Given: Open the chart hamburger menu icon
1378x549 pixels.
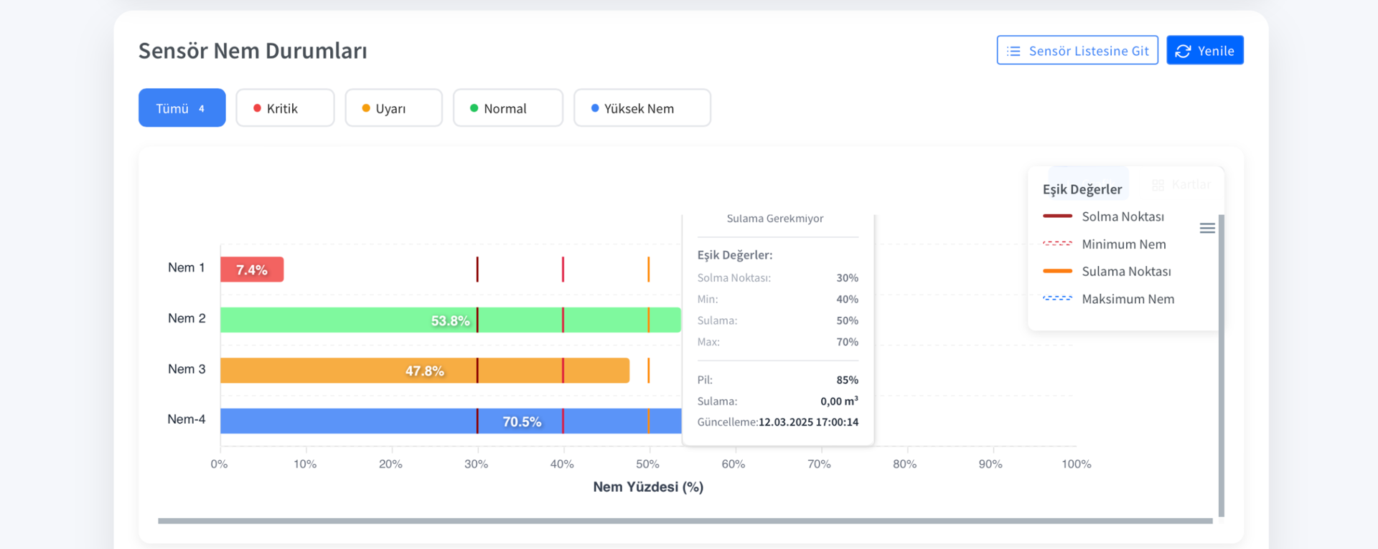Looking at the screenshot, I should (1207, 227).
